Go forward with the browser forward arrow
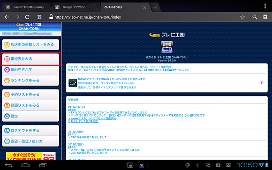The height and width of the screenshot is (170, 272). click(17, 17)
